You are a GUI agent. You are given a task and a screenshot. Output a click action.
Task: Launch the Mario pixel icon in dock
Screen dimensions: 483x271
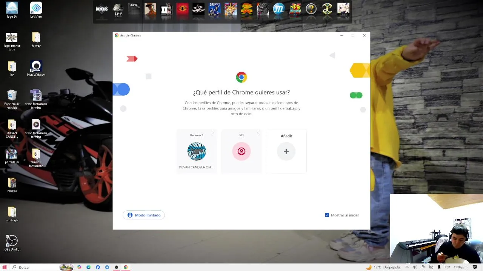247,9
